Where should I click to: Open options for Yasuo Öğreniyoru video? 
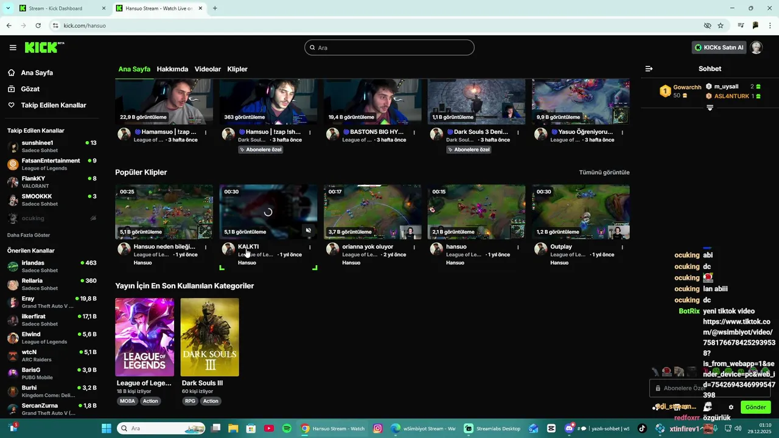tap(622, 132)
